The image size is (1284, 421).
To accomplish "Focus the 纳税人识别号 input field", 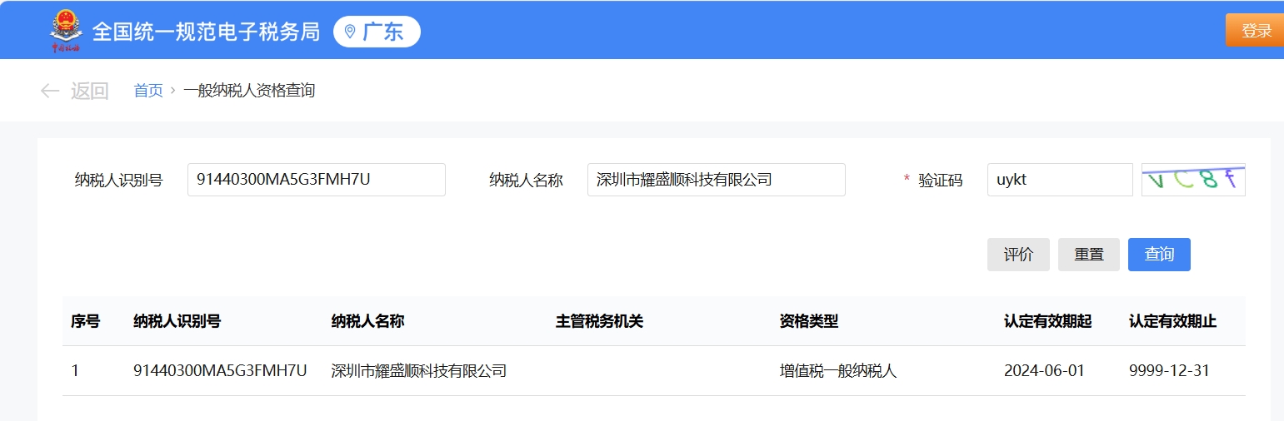I will 316,180.
